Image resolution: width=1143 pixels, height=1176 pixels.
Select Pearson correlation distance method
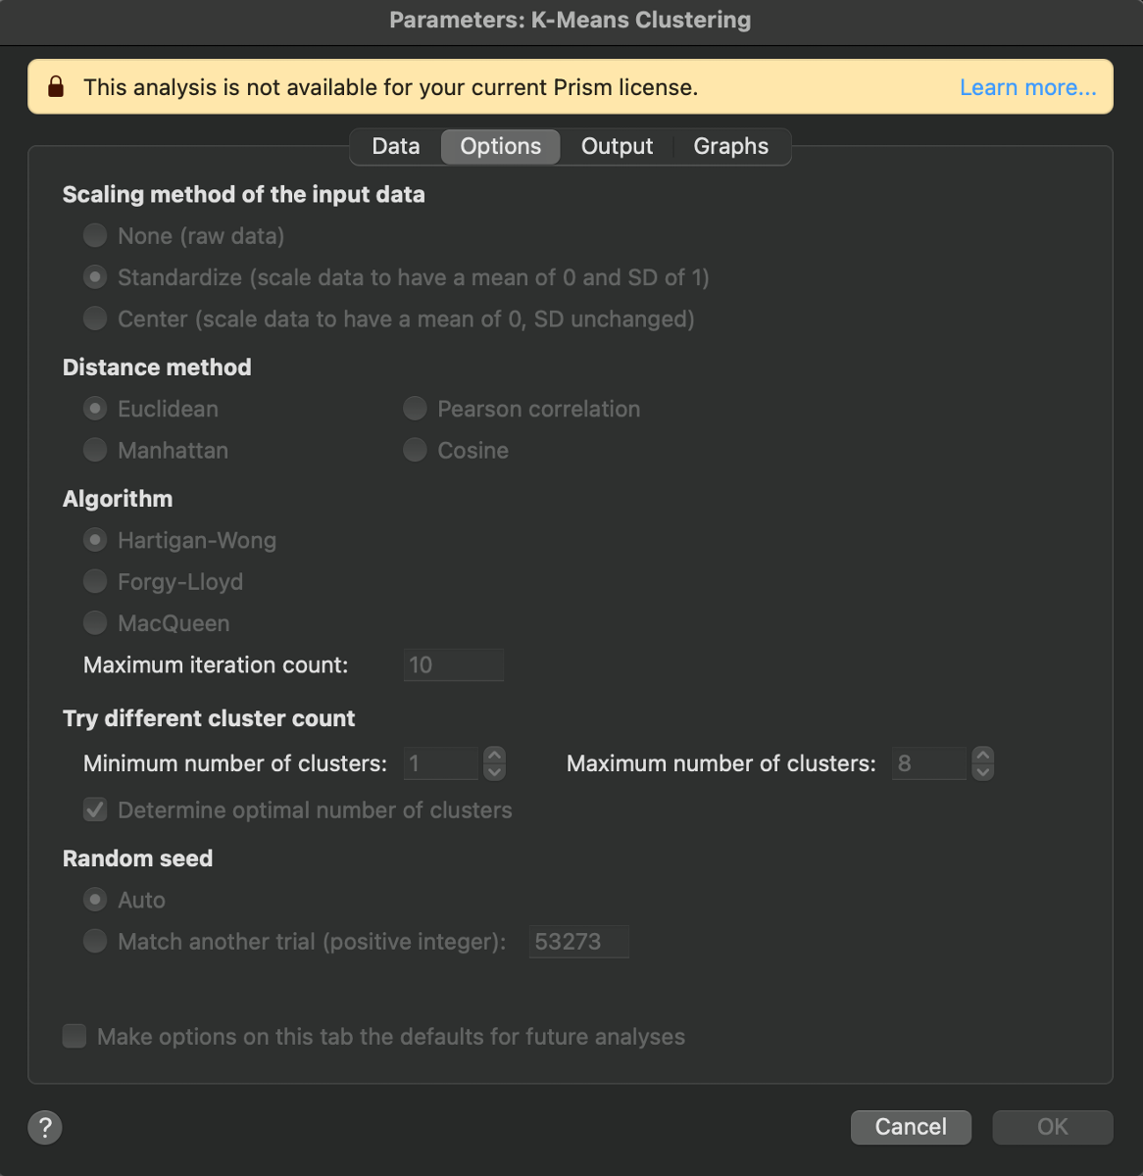point(415,409)
